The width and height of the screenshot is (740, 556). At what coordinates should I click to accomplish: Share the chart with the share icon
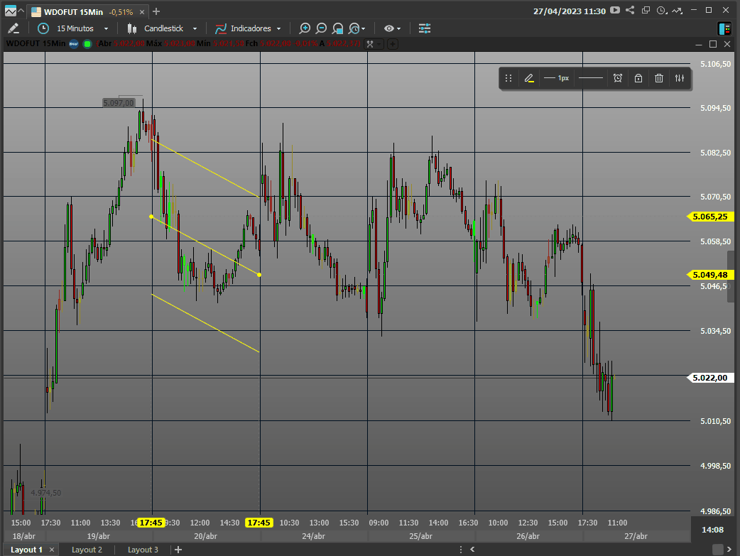pyautogui.click(x=630, y=10)
